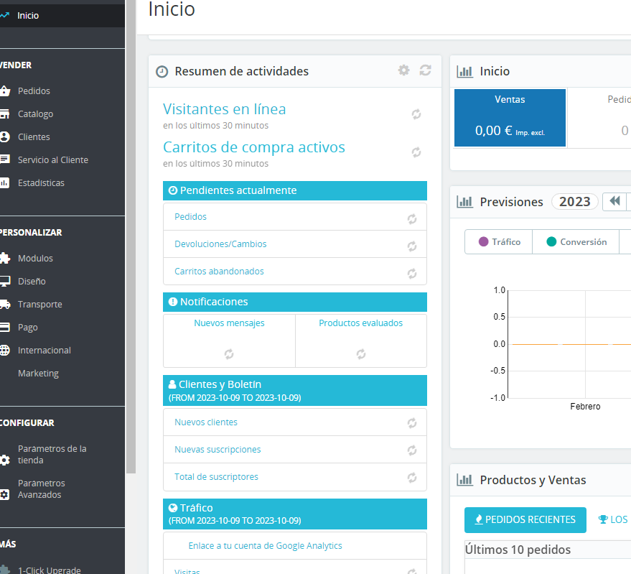
Task: Open Total de suscriptores link
Action: [x=216, y=477]
